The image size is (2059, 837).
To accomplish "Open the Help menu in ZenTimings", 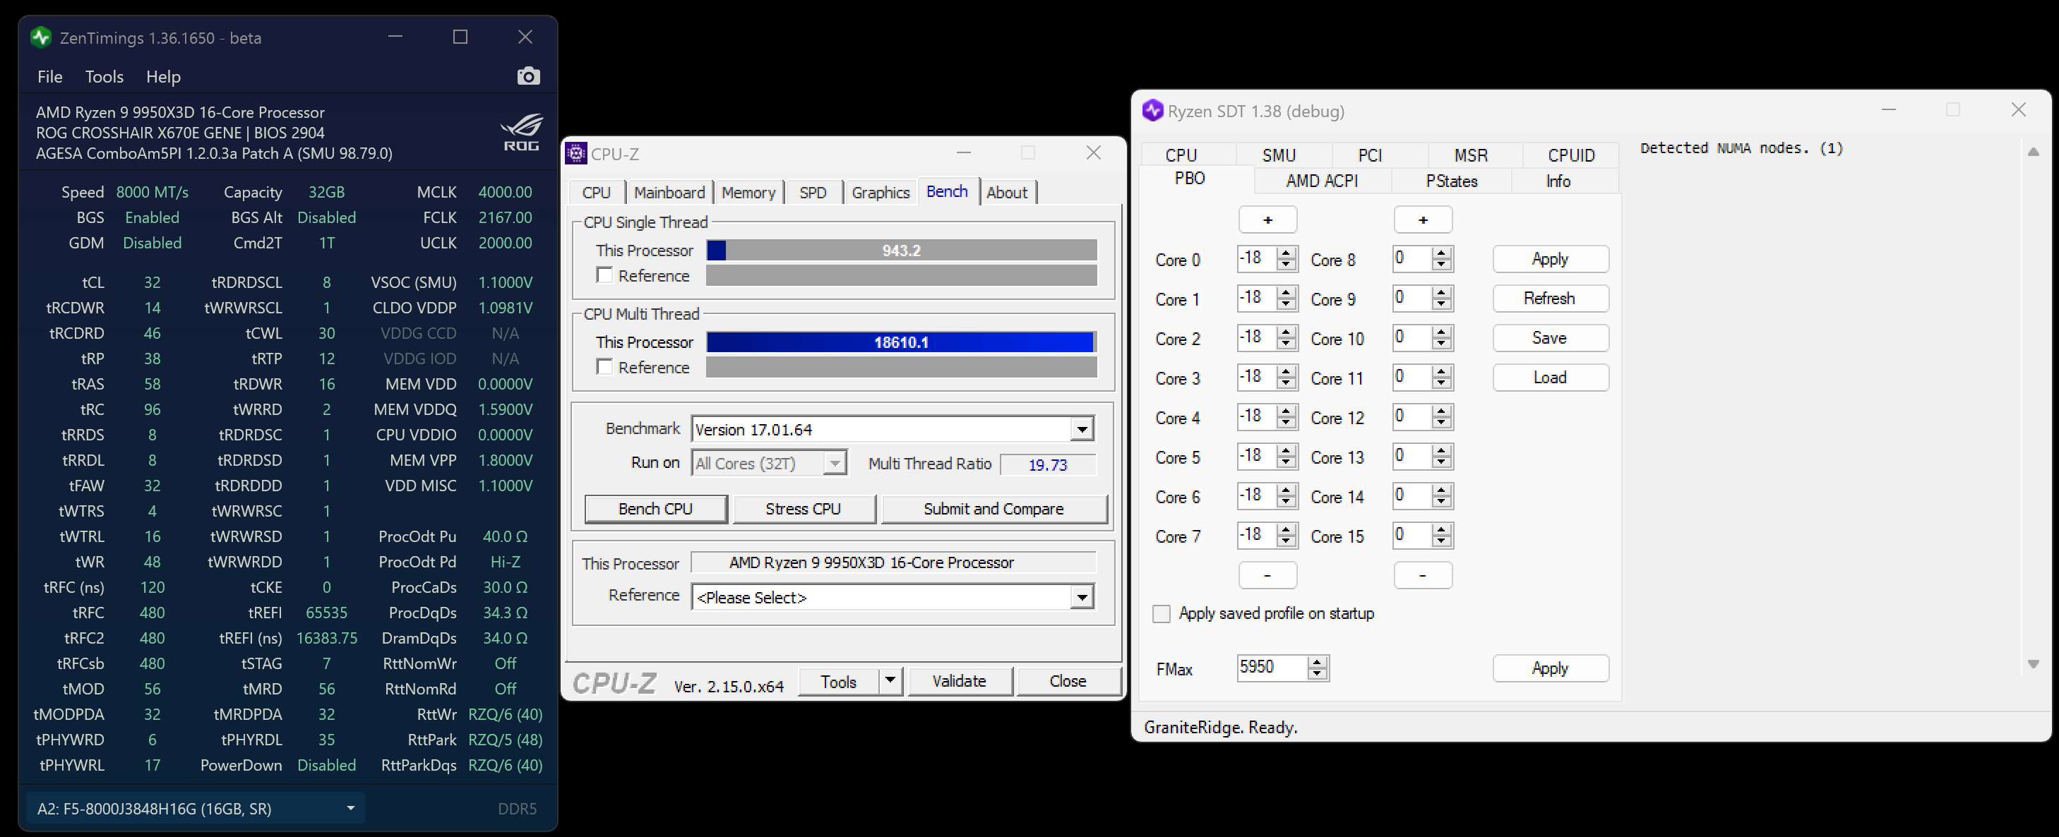I will click(163, 77).
